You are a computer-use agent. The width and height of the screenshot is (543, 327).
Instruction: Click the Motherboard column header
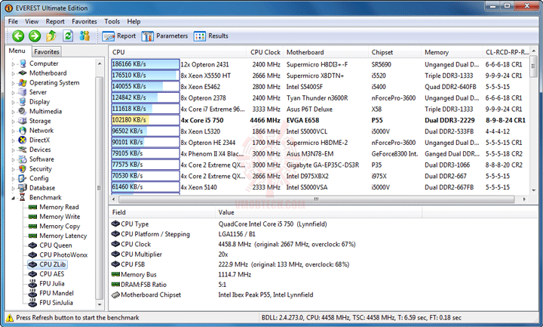tap(326, 52)
